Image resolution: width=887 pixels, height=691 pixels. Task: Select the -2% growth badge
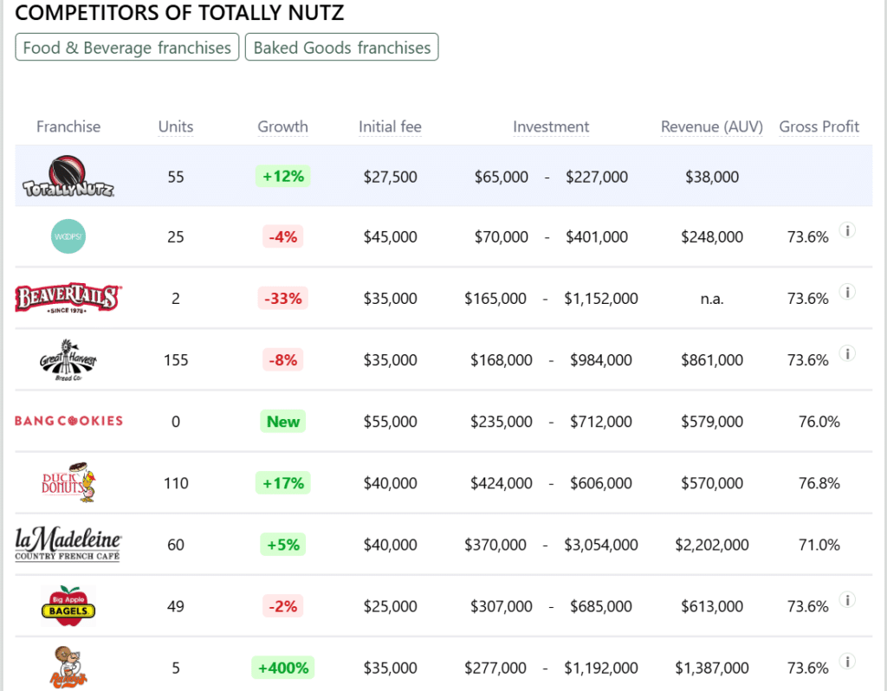[x=283, y=606]
